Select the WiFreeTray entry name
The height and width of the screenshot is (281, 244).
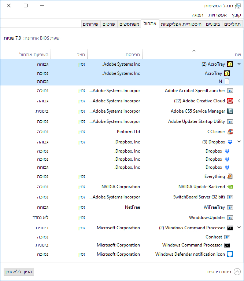tap(214, 207)
